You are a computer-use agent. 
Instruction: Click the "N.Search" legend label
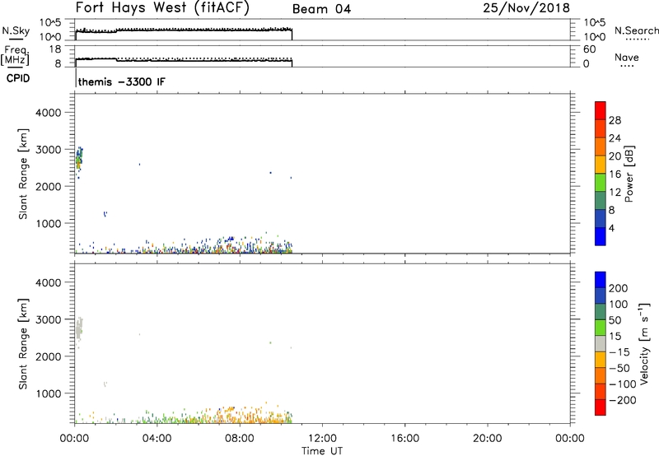[x=636, y=30]
